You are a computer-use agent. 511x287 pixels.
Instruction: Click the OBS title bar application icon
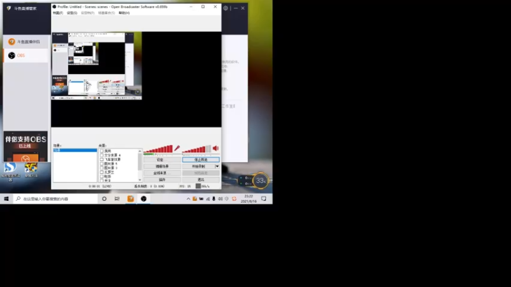[x=54, y=6]
